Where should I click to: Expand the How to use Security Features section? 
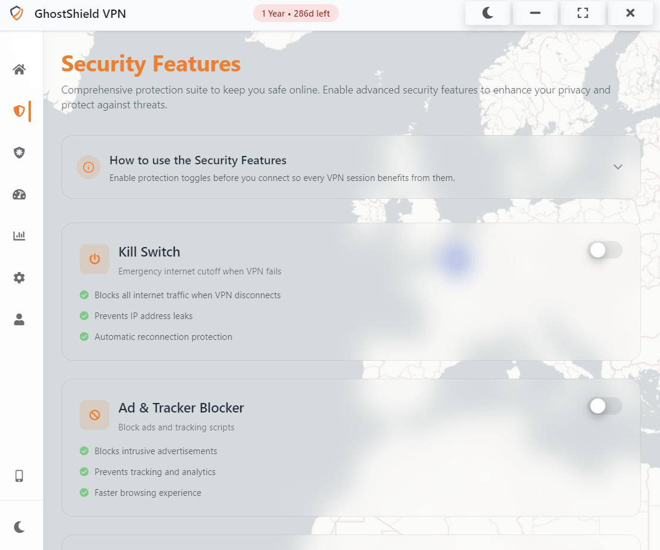618,167
